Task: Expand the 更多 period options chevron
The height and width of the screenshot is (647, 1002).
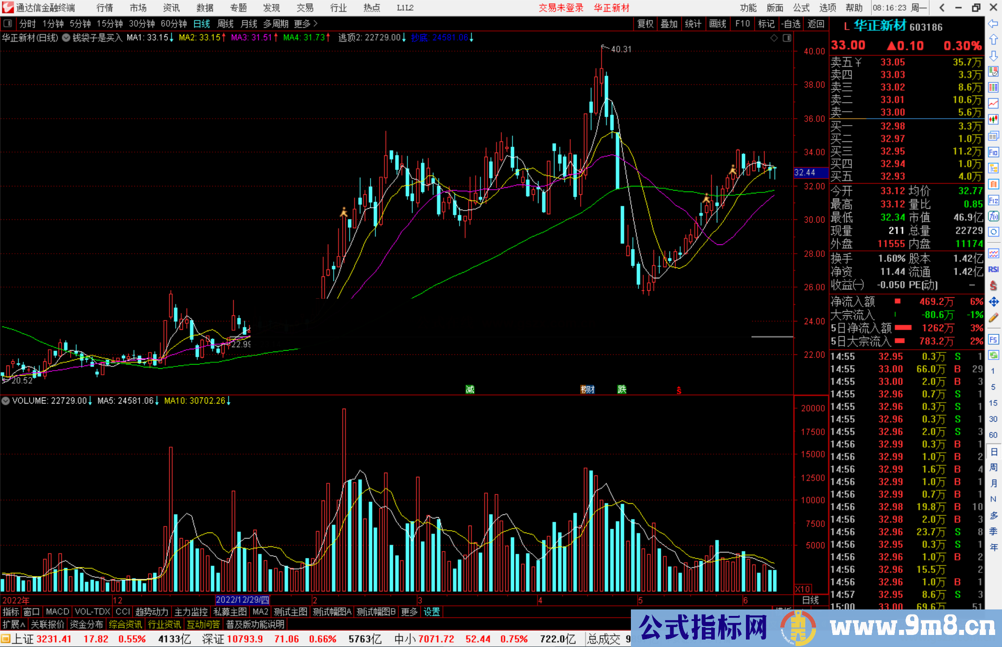Action: click(x=315, y=24)
